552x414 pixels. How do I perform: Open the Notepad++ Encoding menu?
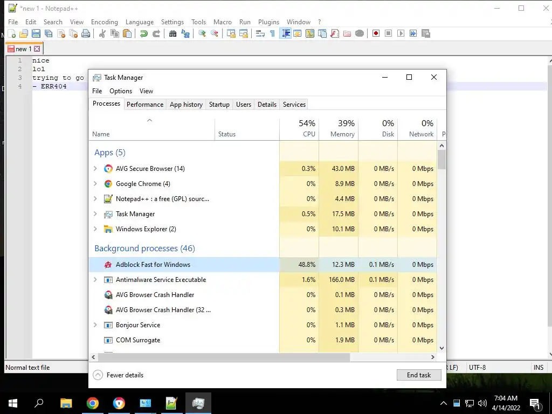point(104,22)
